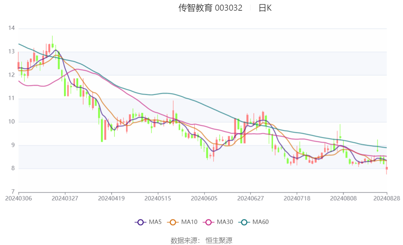This screenshot has width=403, height=245.
Task: Click the y-axis value 9
Action: pyautogui.click(x=13, y=145)
